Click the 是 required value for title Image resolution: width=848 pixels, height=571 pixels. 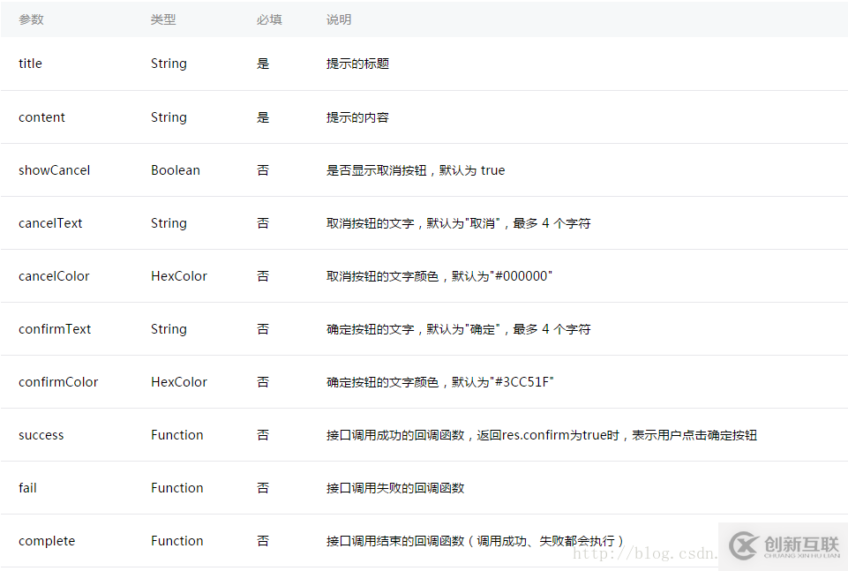[263, 64]
